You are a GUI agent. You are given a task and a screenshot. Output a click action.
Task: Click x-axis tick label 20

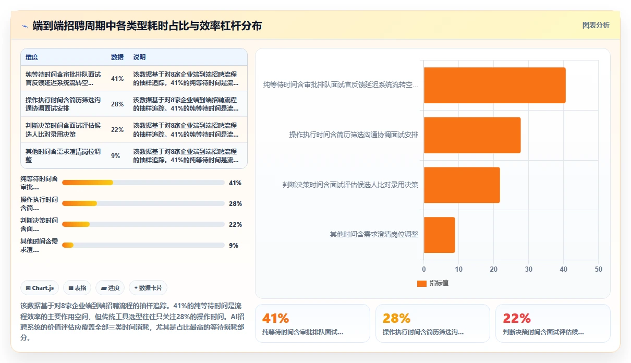tap(494, 270)
